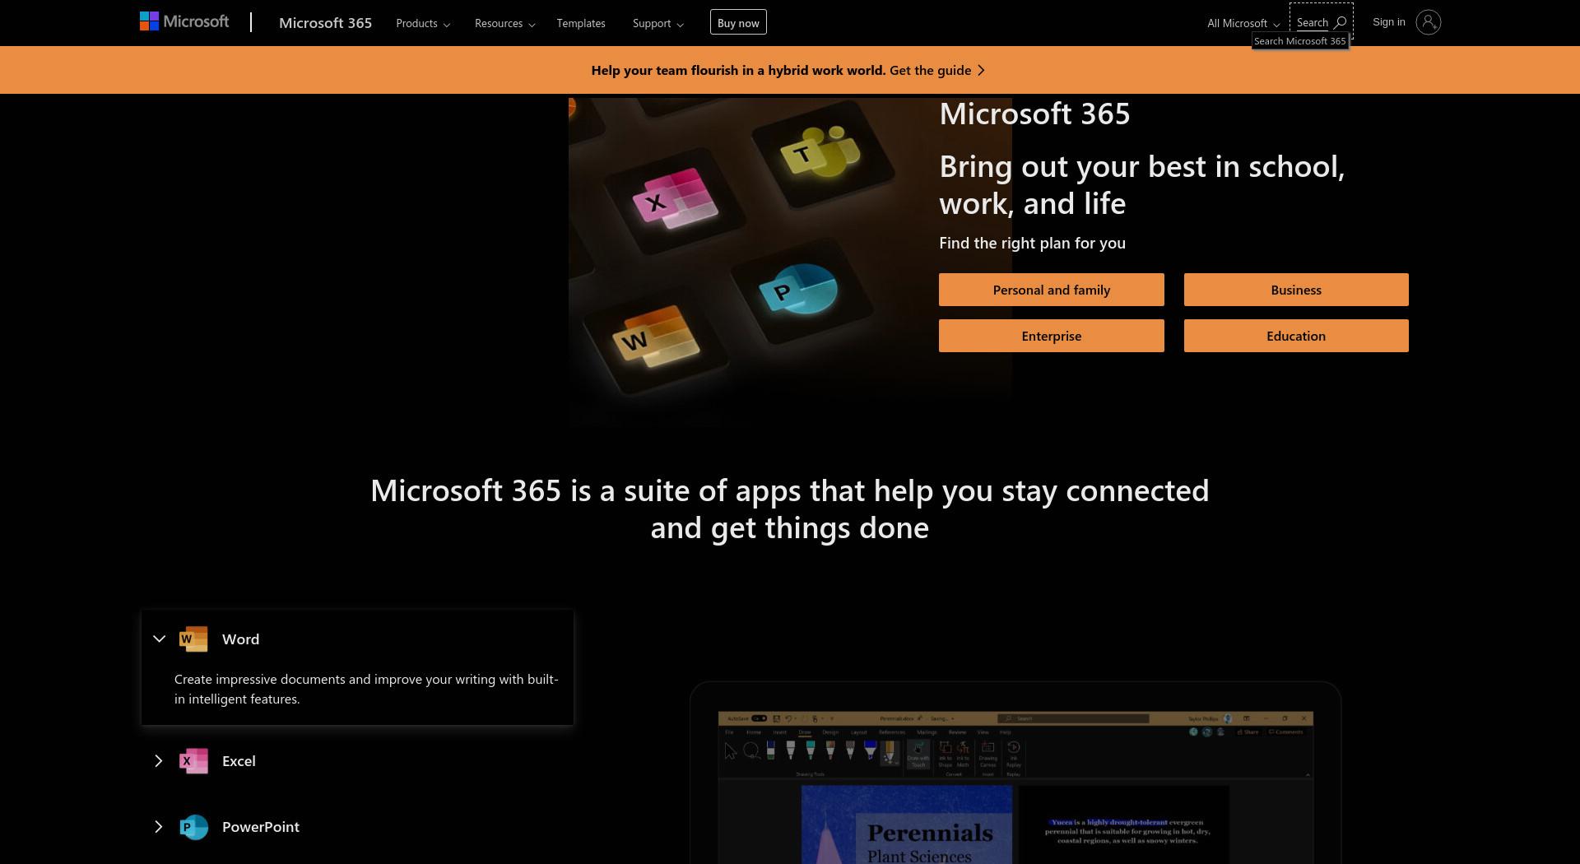1580x864 pixels.
Task: Click the Buy now button
Action: pyautogui.click(x=738, y=23)
